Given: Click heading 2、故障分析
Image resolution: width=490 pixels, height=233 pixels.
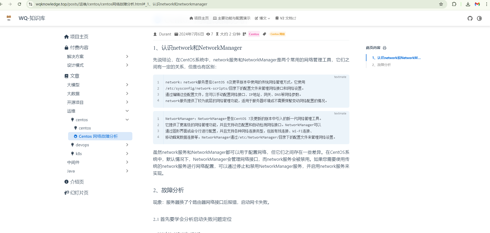Looking at the screenshot, I should point(168,190).
